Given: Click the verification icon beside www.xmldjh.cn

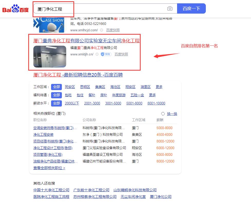Looking at the screenshot, I should [x=97, y=54].
